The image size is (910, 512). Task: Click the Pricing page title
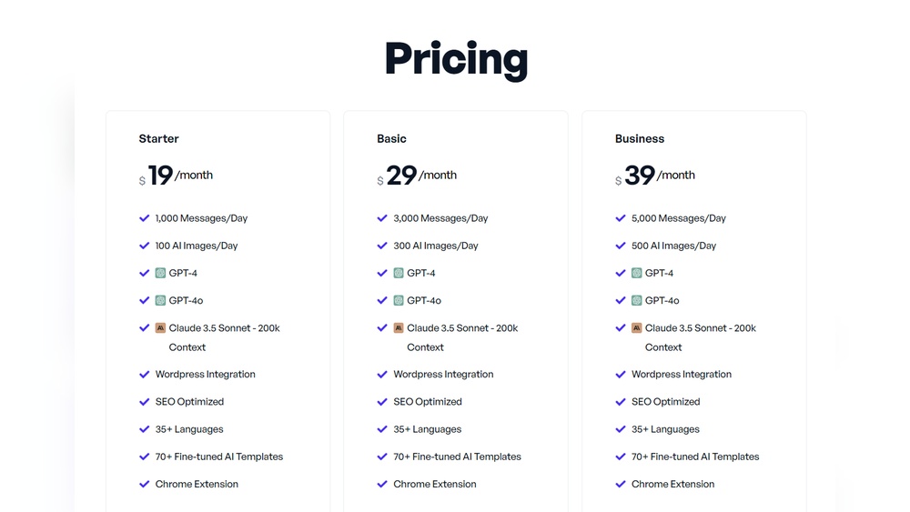(x=456, y=59)
